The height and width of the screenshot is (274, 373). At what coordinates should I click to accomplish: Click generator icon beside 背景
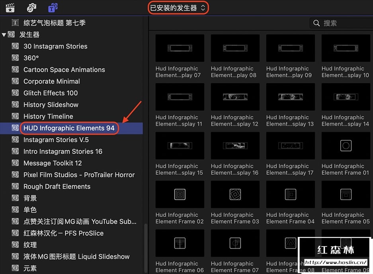pos(15,198)
